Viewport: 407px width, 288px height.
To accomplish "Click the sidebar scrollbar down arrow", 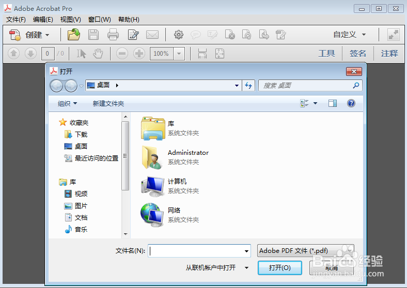I will [126, 234].
